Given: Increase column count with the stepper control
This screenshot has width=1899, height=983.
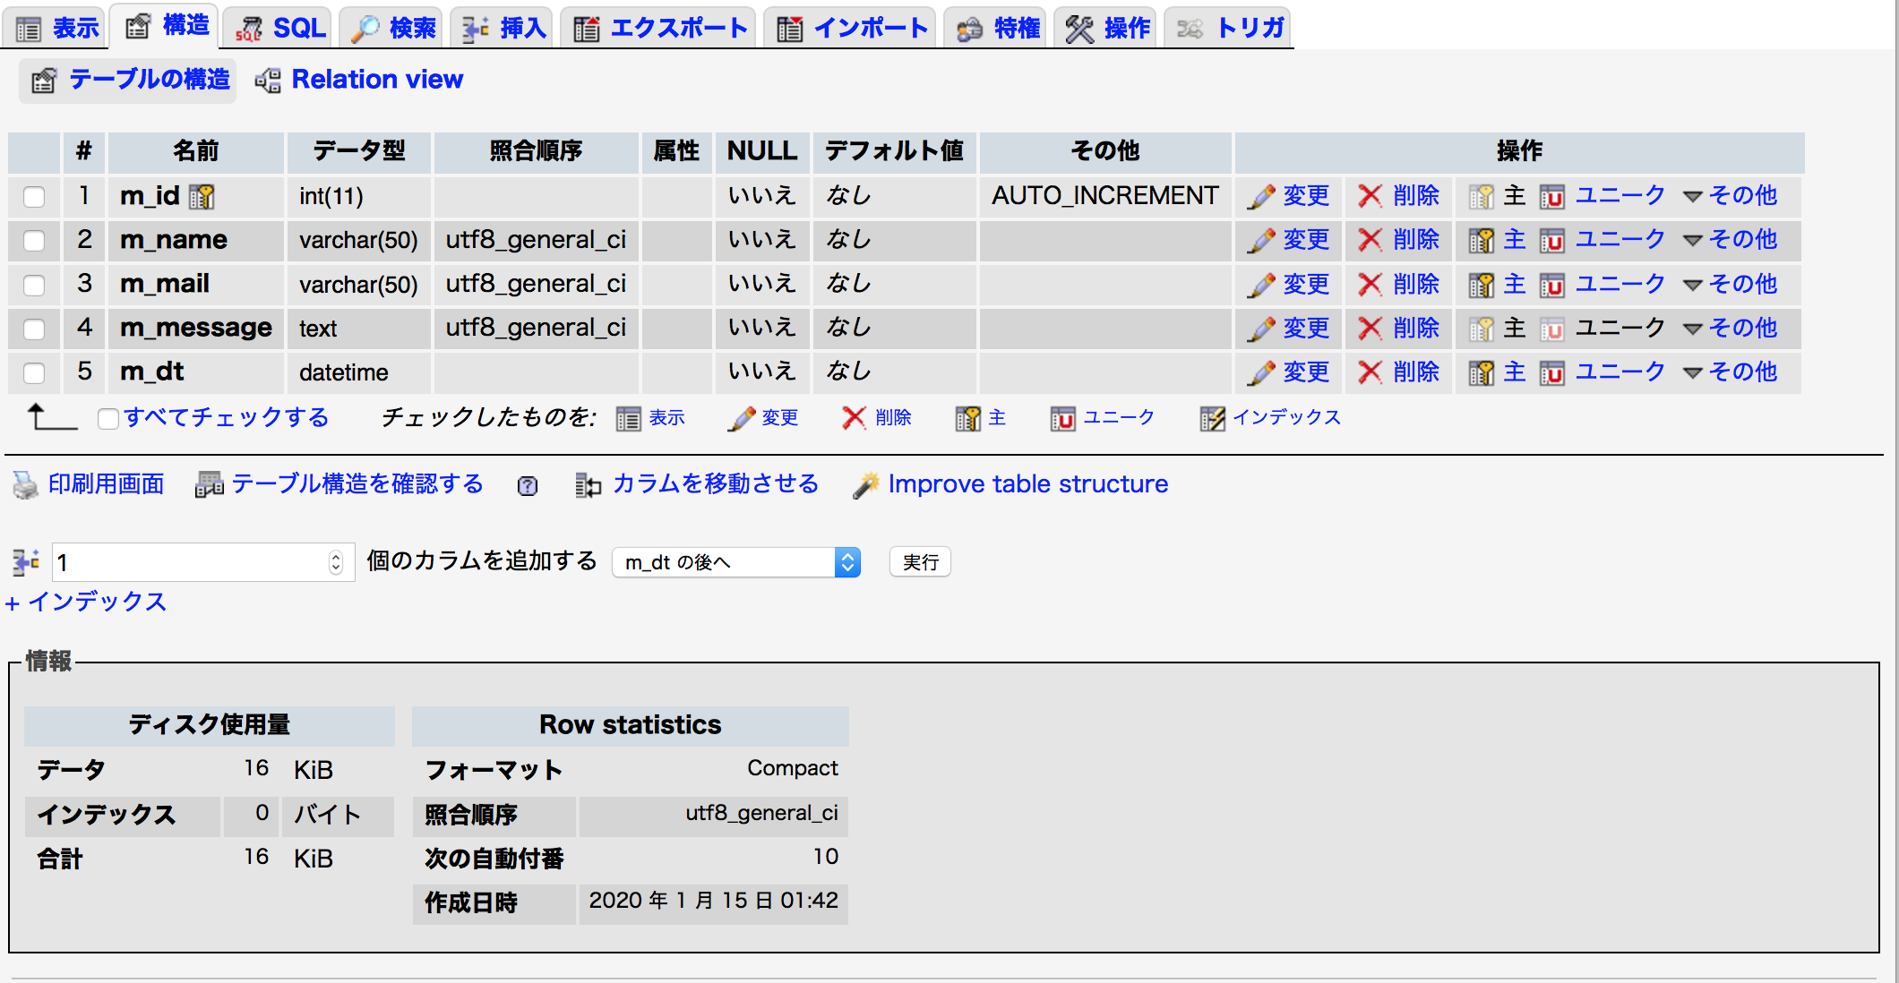Looking at the screenshot, I should click(338, 556).
